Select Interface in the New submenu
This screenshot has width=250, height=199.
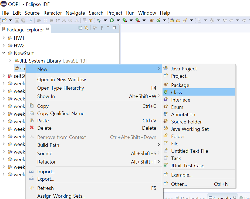coord(199,100)
